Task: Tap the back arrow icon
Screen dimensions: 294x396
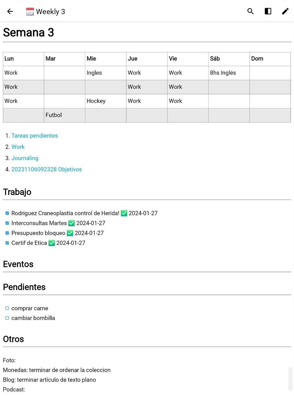Action: click(x=10, y=12)
